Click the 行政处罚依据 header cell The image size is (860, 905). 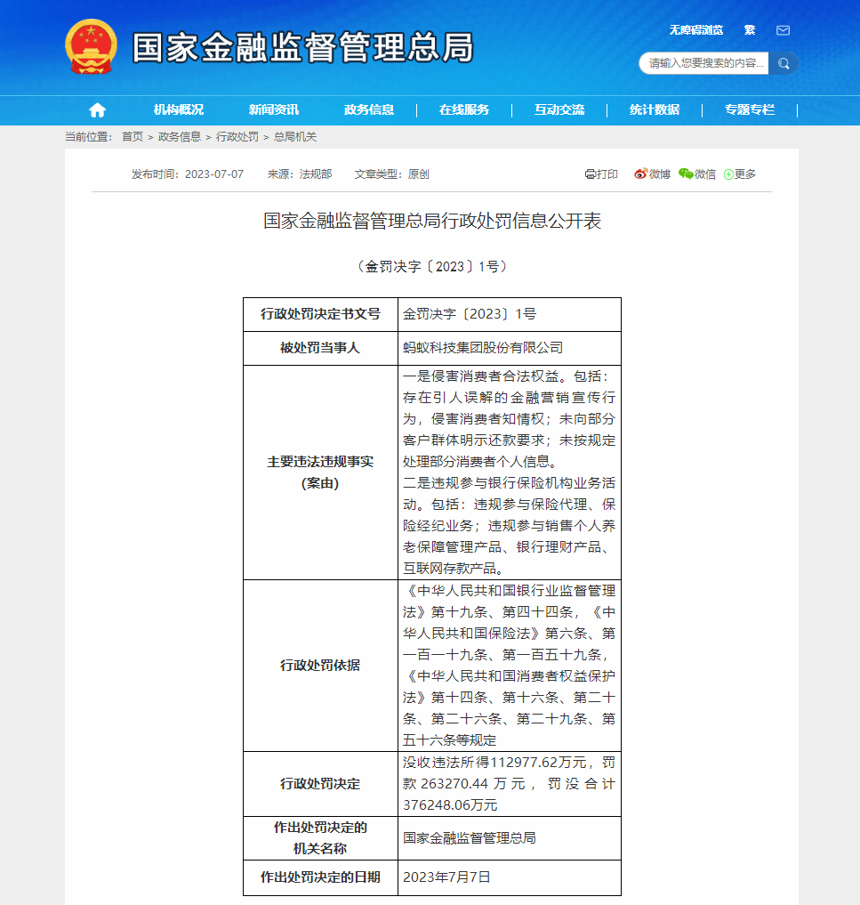tap(321, 666)
